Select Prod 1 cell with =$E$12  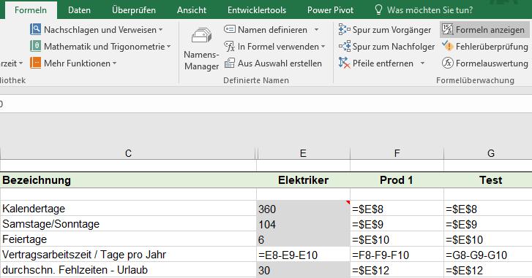(397, 270)
